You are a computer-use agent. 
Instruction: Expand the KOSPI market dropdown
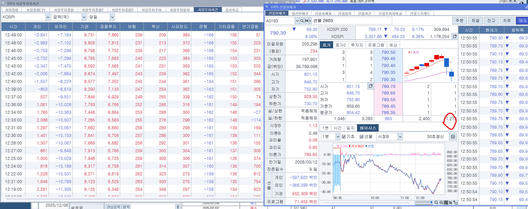point(48,17)
